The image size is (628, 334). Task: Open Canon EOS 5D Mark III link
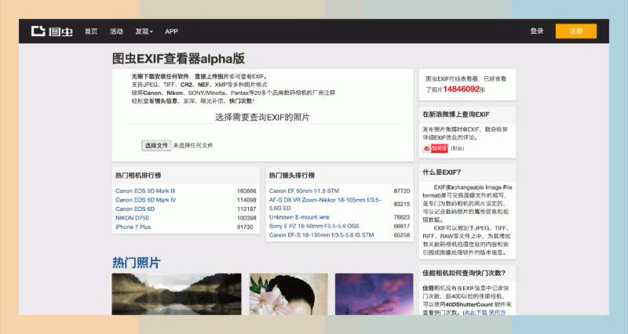click(x=145, y=191)
